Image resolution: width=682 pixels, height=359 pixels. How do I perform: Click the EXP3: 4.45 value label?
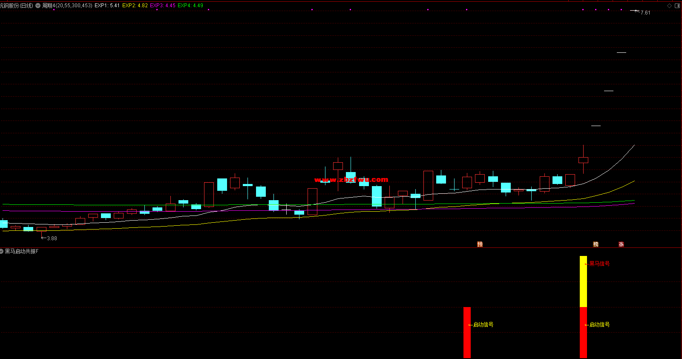click(163, 6)
